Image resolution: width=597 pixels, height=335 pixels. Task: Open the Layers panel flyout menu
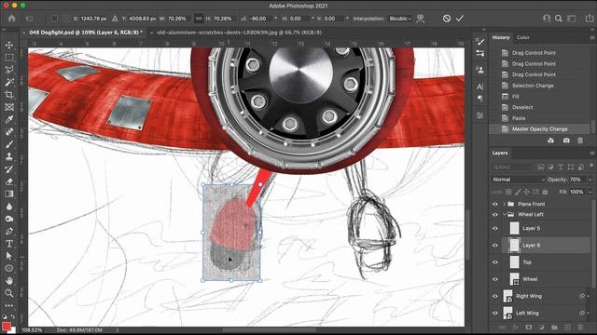point(592,153)
